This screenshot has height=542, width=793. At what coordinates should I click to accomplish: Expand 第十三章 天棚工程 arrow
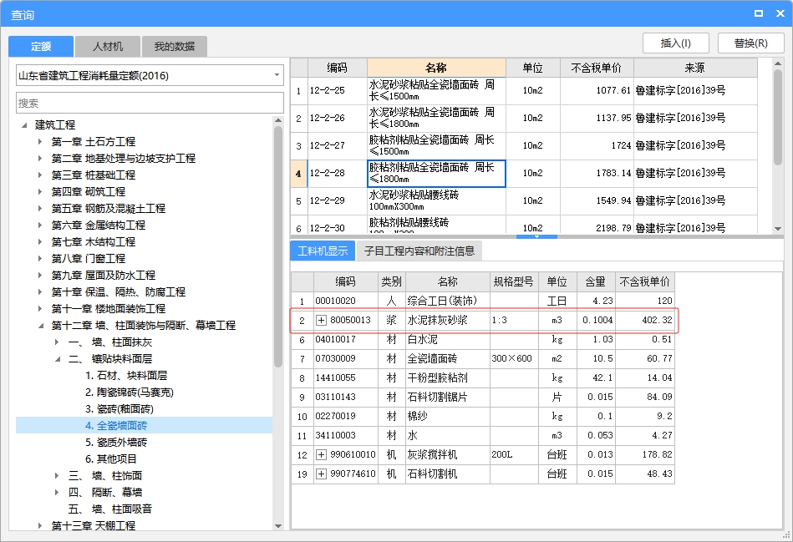click(40, 526)
